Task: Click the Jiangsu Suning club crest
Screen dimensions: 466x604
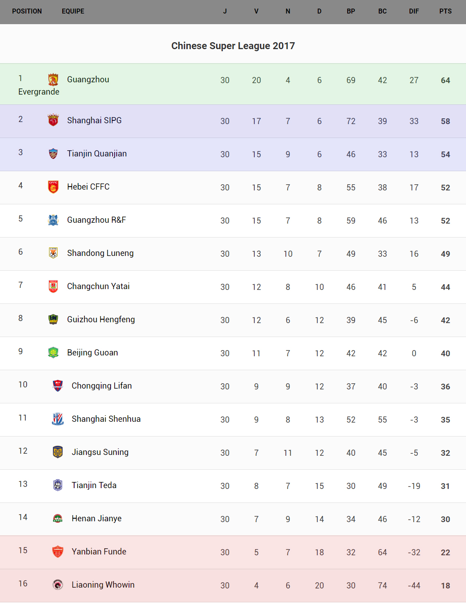Action: [x=58, y=452]
